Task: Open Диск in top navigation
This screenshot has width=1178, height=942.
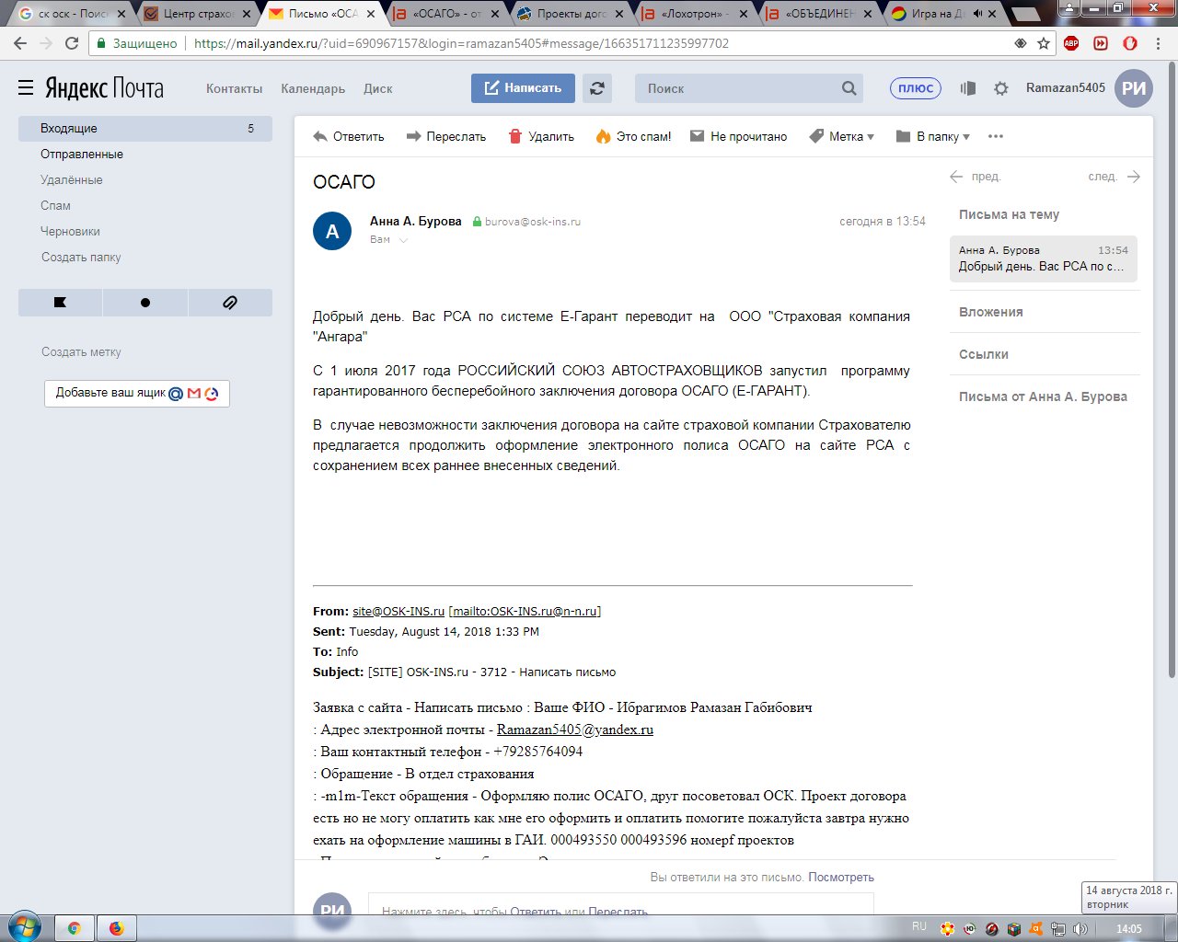Action: (377, 88)
